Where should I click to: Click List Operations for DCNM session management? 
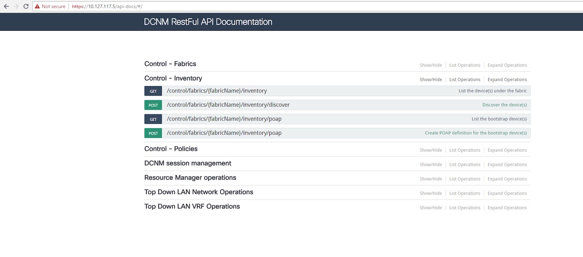click(x=465, y=164)
